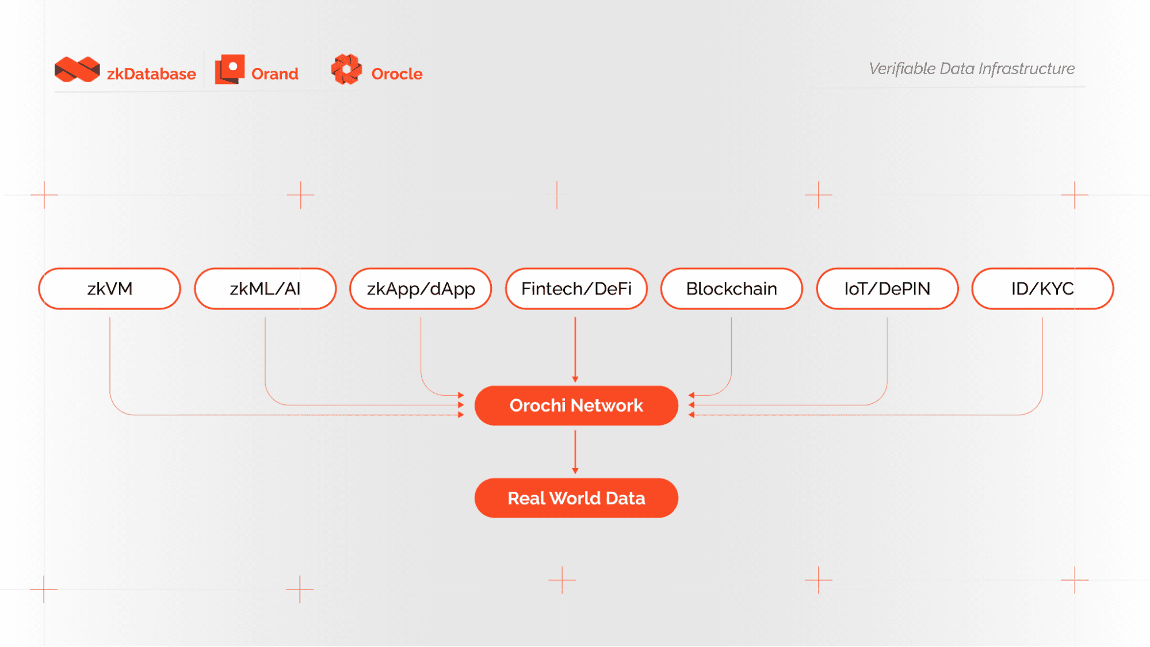The width and height of the screenshot is (1150, 647).
Task: Click the Real World Data node
Action: (576, 498)
